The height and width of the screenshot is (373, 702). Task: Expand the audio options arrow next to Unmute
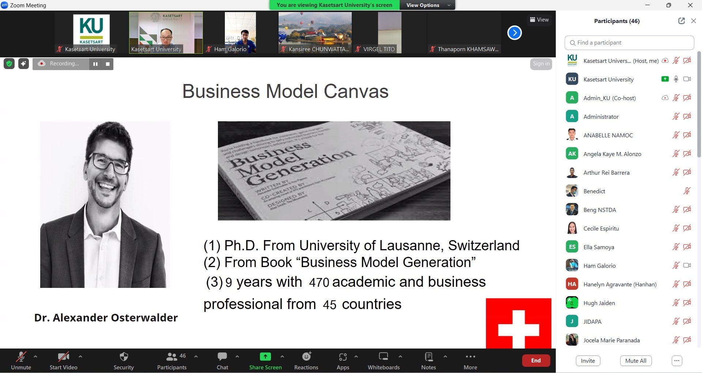click(x=35, y=357)
